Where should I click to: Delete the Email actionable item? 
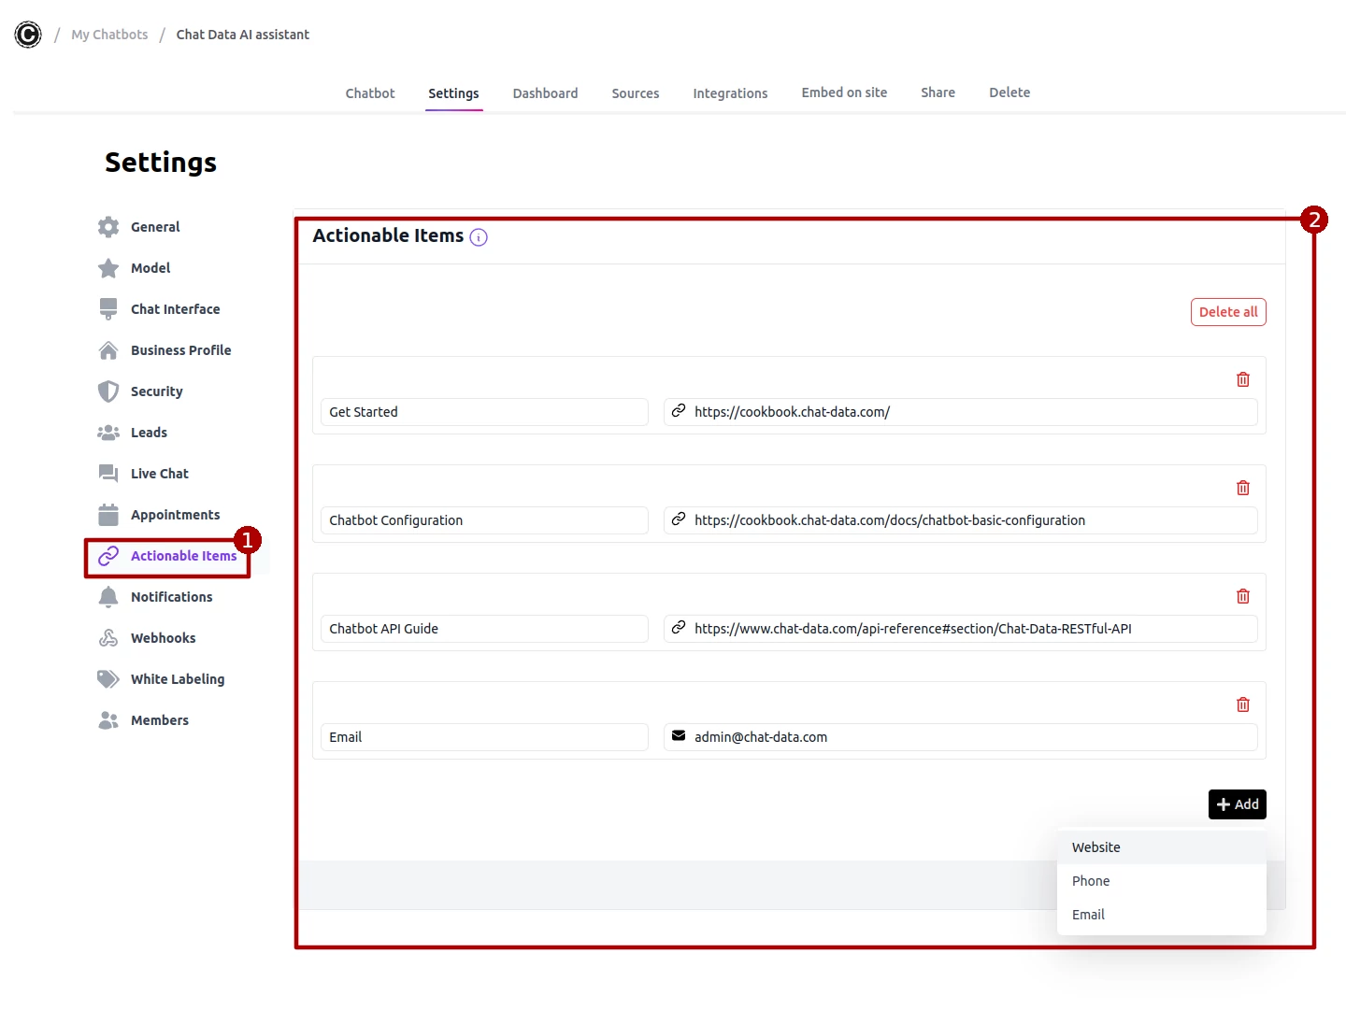(x=1243, y=704)
